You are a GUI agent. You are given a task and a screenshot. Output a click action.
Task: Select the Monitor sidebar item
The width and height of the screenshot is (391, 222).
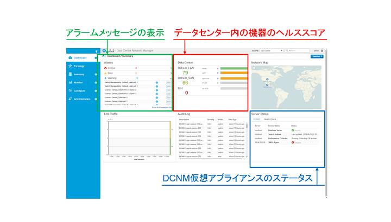point(79,82)
